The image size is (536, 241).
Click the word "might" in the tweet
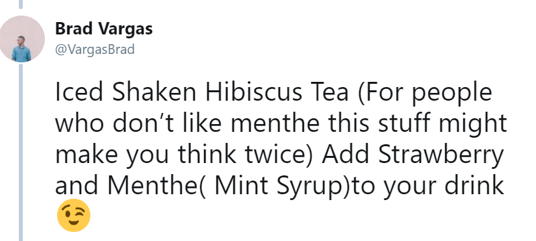coord(473,125)
